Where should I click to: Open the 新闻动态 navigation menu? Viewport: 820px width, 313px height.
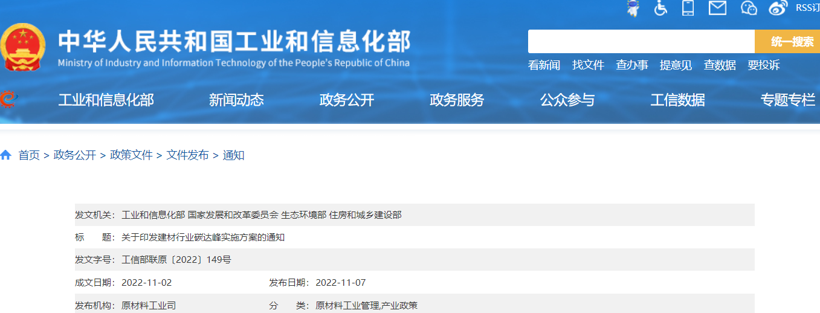[x=236, y=100]
